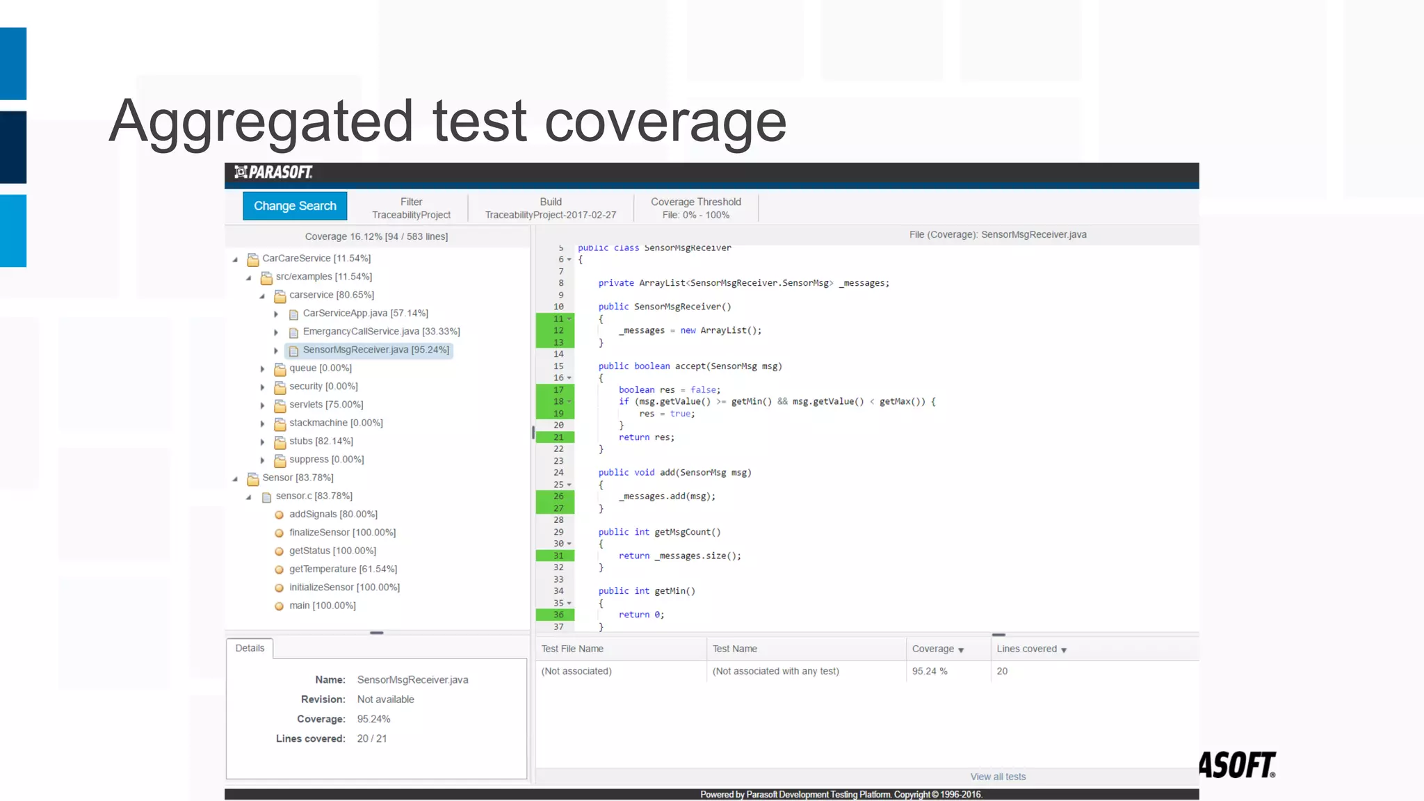Image resolution: width=1424 pixels, height=801 pixels.
Task: Click the Change Search button
Action: 295,206
